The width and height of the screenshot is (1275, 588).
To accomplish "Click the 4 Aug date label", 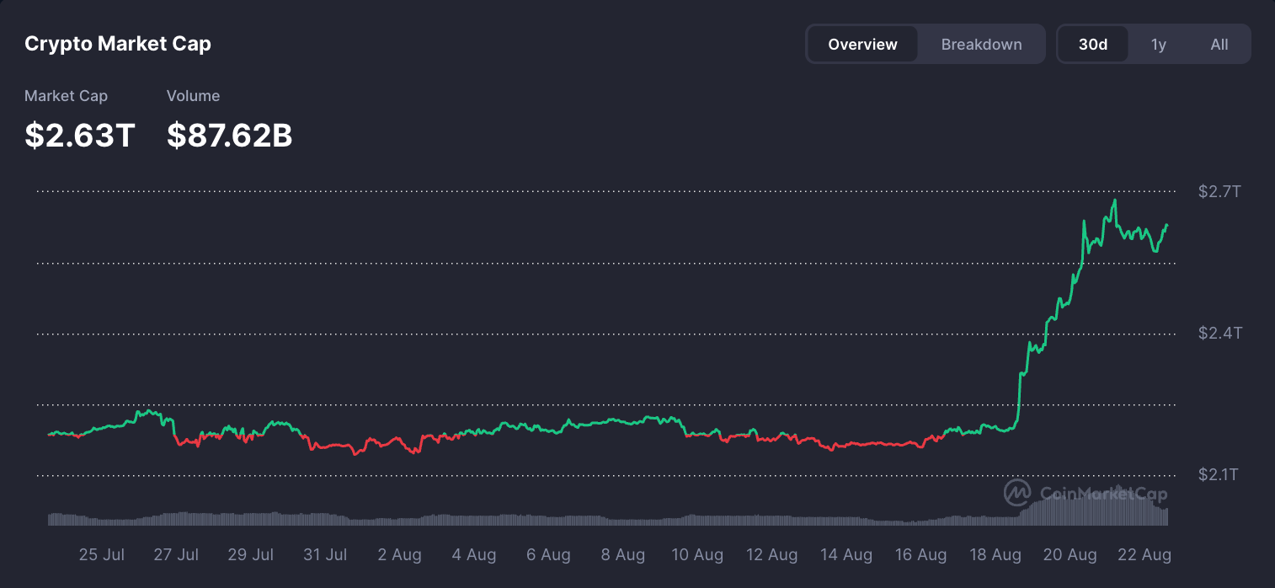I will click(474, 554).
